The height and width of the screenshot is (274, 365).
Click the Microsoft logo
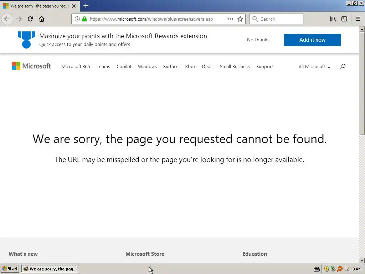(x=31, y=66)
